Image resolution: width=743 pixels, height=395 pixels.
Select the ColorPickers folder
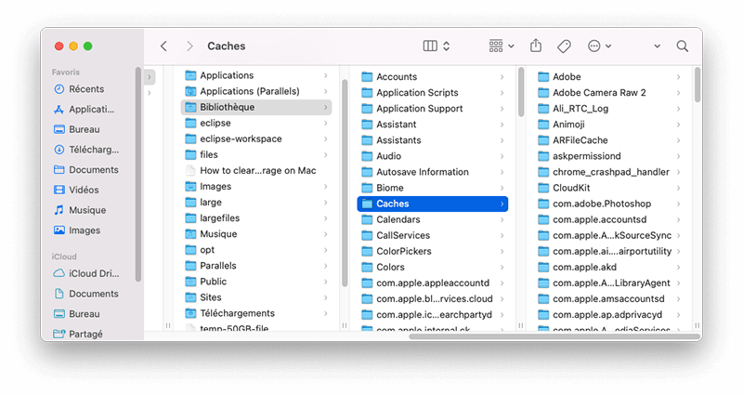432,251
